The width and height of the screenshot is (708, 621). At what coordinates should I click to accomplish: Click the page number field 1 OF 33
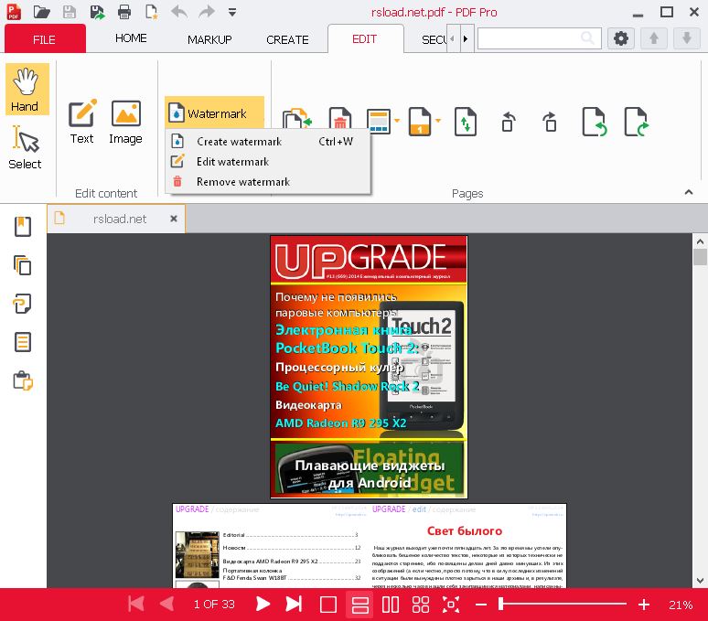[214, 605]
